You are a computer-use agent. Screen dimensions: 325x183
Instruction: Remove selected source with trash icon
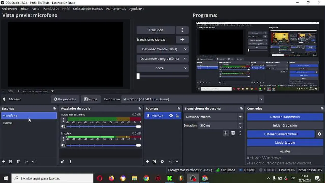tap(154, 162)
